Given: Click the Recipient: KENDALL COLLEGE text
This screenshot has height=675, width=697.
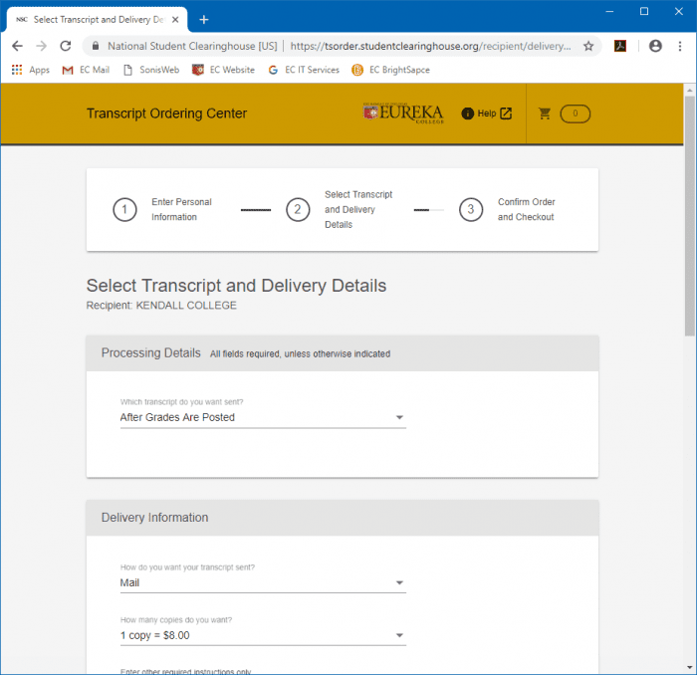Looking at the screenshot, I should pos(161,306).
